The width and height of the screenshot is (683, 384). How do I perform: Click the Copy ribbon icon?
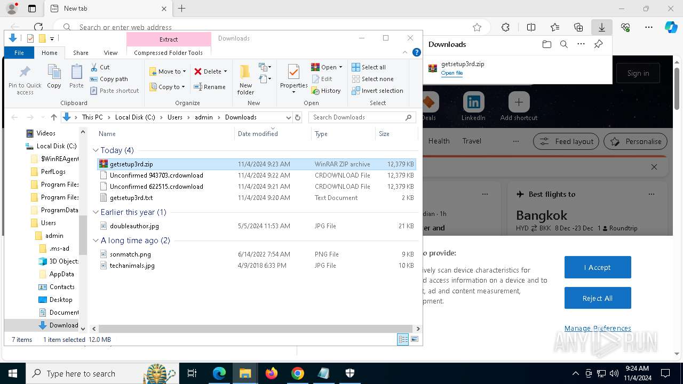54,76
